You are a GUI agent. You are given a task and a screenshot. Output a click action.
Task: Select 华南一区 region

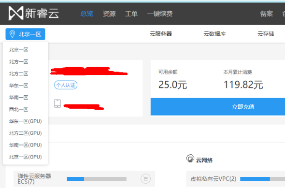point(18,98)
